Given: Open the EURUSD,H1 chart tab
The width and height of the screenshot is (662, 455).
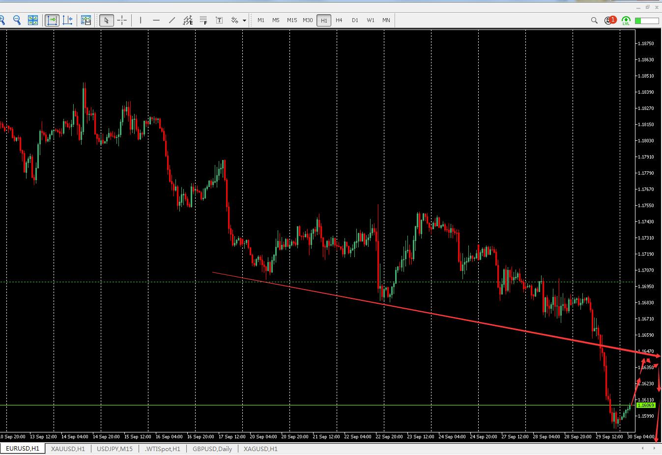Looking at the screenshot, I should [x=23, y=449].
